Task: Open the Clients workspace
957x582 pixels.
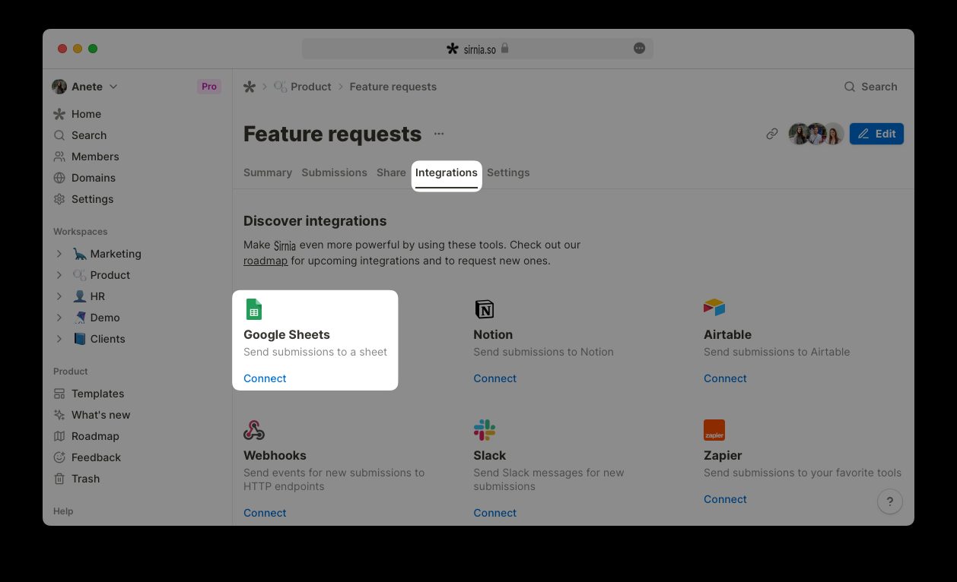Action: point(107,339)
